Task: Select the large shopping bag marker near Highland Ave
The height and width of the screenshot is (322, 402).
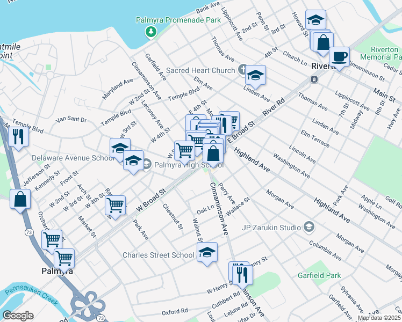Action: click(213, 155)
